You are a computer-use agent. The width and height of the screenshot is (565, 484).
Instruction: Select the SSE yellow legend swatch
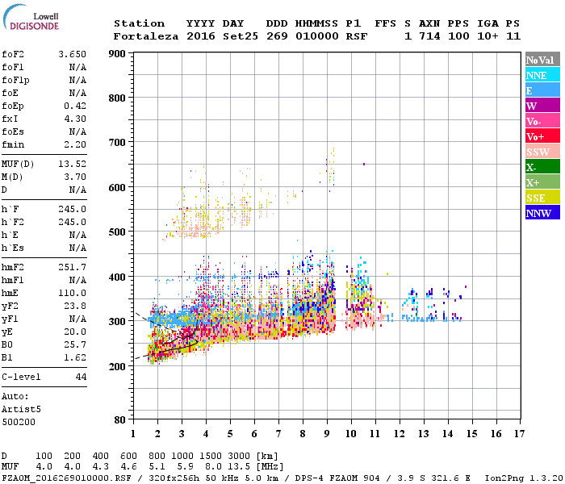[542, 198]
